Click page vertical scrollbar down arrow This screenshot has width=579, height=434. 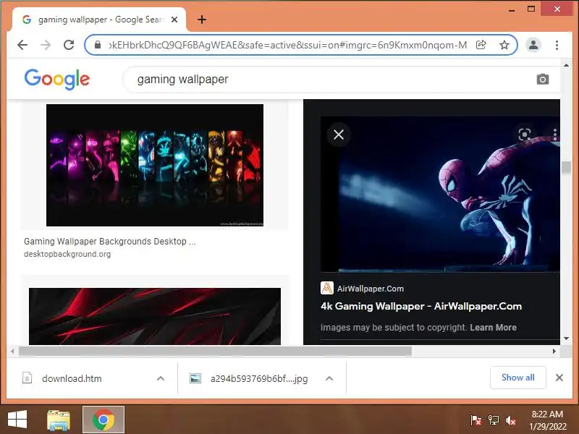566,339
